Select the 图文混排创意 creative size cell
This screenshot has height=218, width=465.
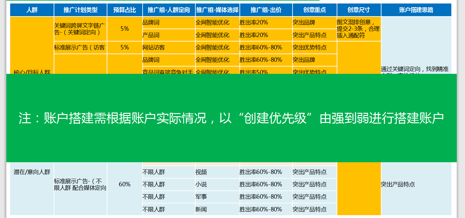tap(358, 29)
